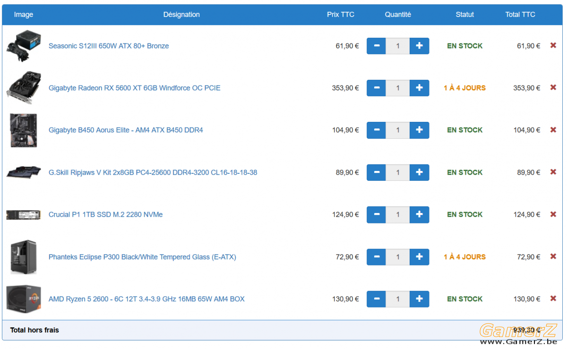Edit quantity field for Gigabyte Radeon RX 5600 XT
The width and height of the screenshot is (567, 349).
[398, 88]
